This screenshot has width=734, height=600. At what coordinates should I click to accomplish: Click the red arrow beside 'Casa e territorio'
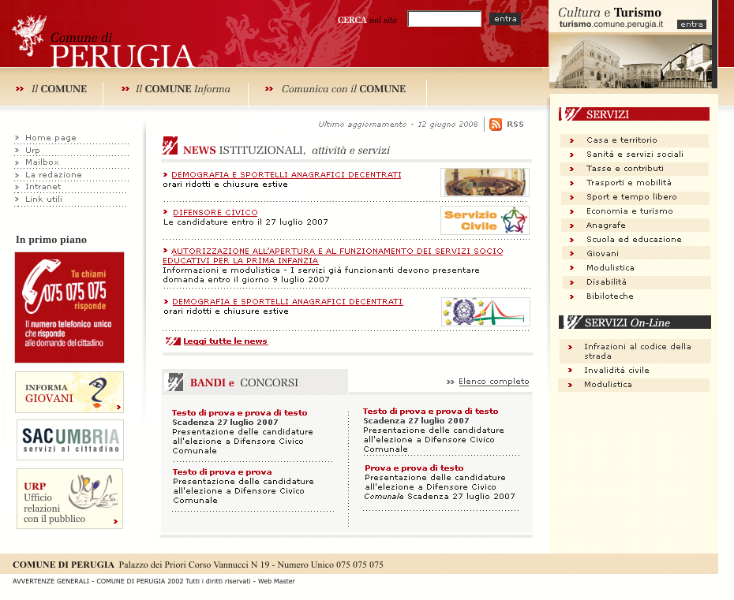click(x=571, y=140)
